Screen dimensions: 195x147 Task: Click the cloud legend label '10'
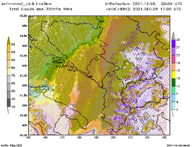13,107
